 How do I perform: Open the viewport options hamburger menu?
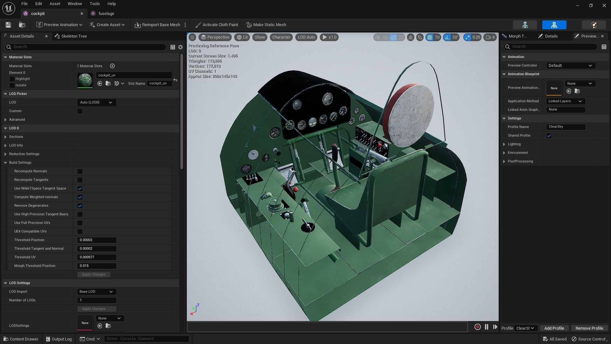[192, 37]
